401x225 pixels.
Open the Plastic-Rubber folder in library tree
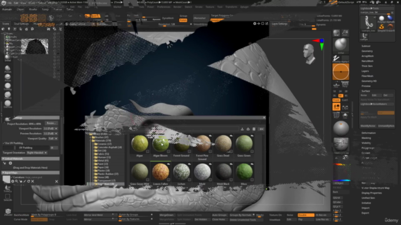coord(106,174)
